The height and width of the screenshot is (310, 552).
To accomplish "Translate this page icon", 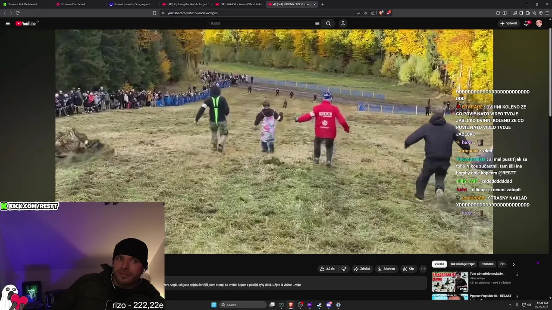I will pos(366,13).
